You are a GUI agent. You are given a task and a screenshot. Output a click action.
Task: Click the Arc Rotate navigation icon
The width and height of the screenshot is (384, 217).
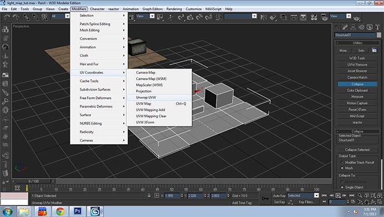coord(373,202)
